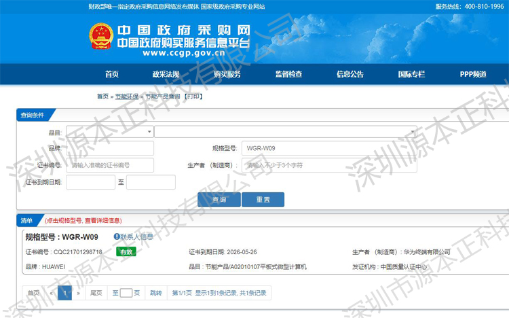
Task: Go to the 购买服务 section
Action: click(227, 74)
